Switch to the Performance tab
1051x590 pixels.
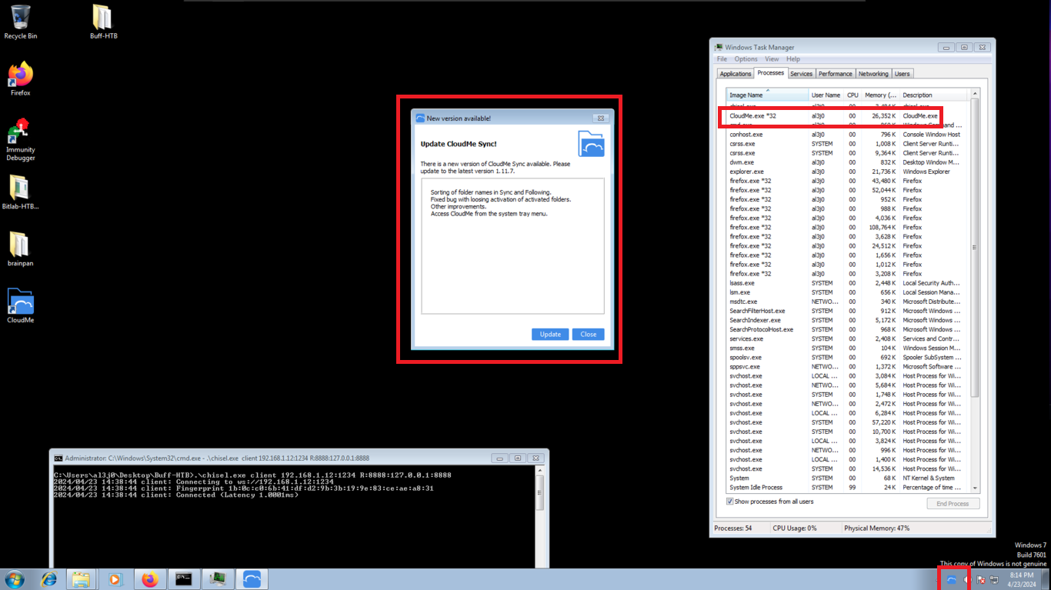pos(835,74)
